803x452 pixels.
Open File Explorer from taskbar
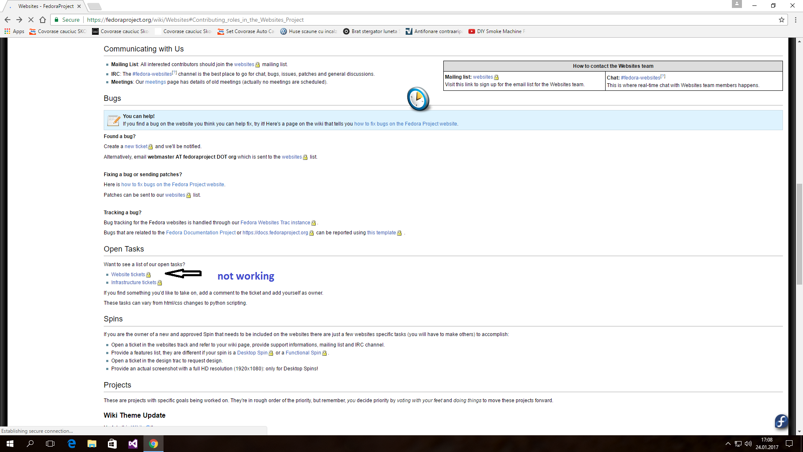[x=92, y=444]
